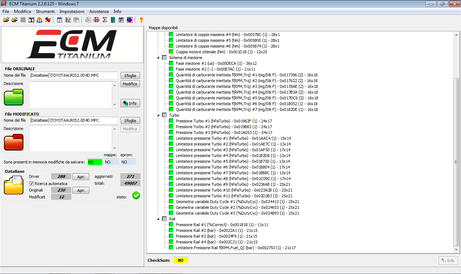This screenshot has height=274, width=461.
Task: Click Apri button next to Driver
Action: [x=81, y=177]
